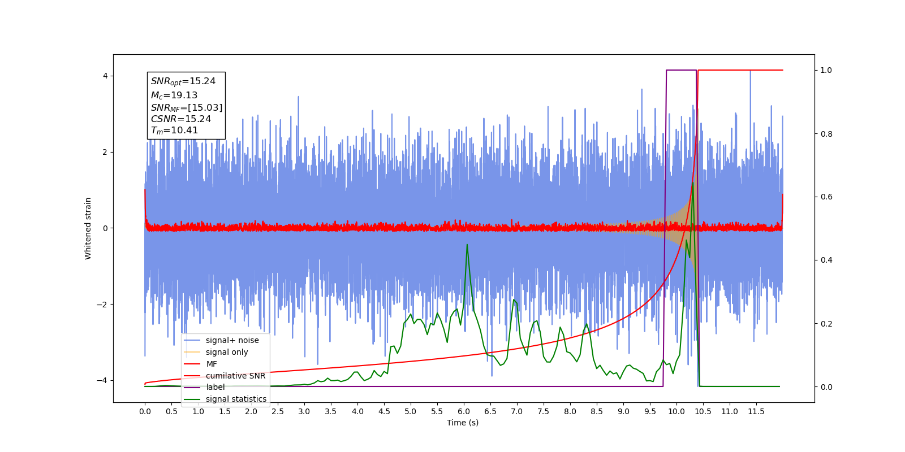
Task: Click the left y-axis tick label 2
Action: coord(105,152)
